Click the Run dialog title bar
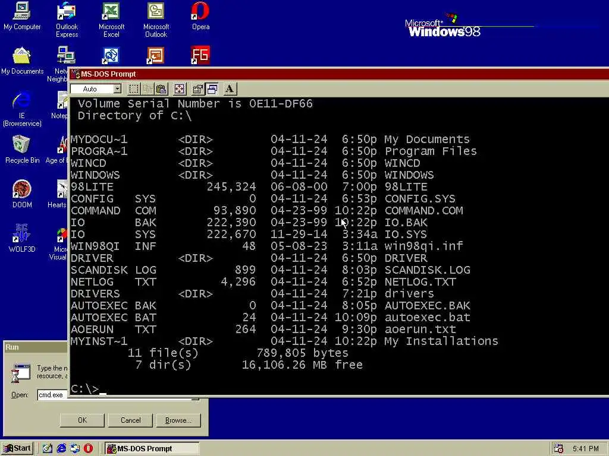This screenshot has height=456, width=609. click(36, 347)
